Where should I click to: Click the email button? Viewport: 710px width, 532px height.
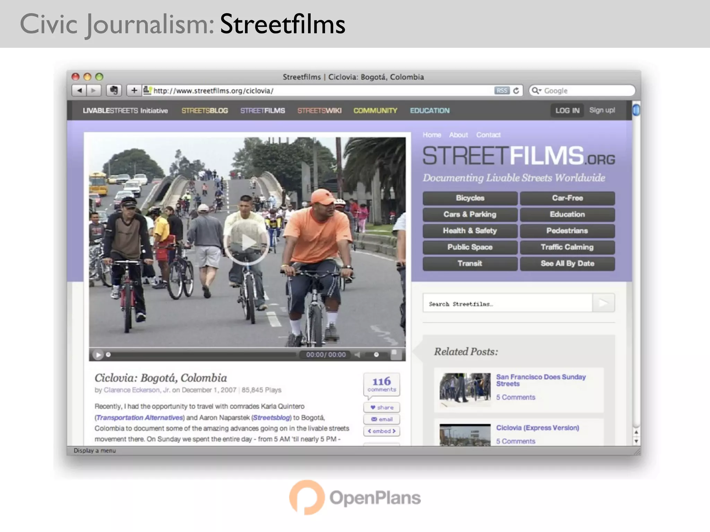(382, 419)
